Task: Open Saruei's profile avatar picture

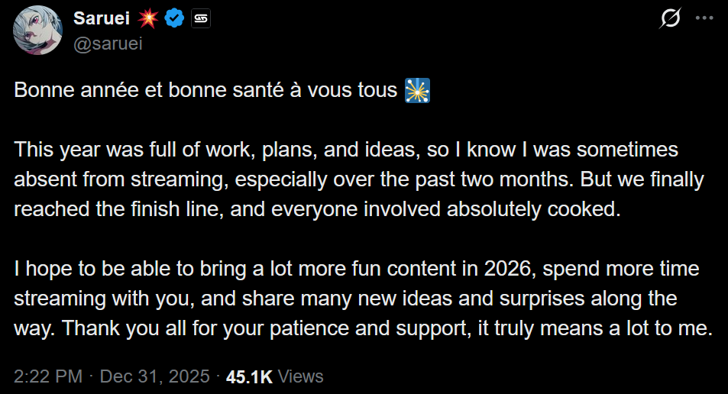Action: coord(37,31)
